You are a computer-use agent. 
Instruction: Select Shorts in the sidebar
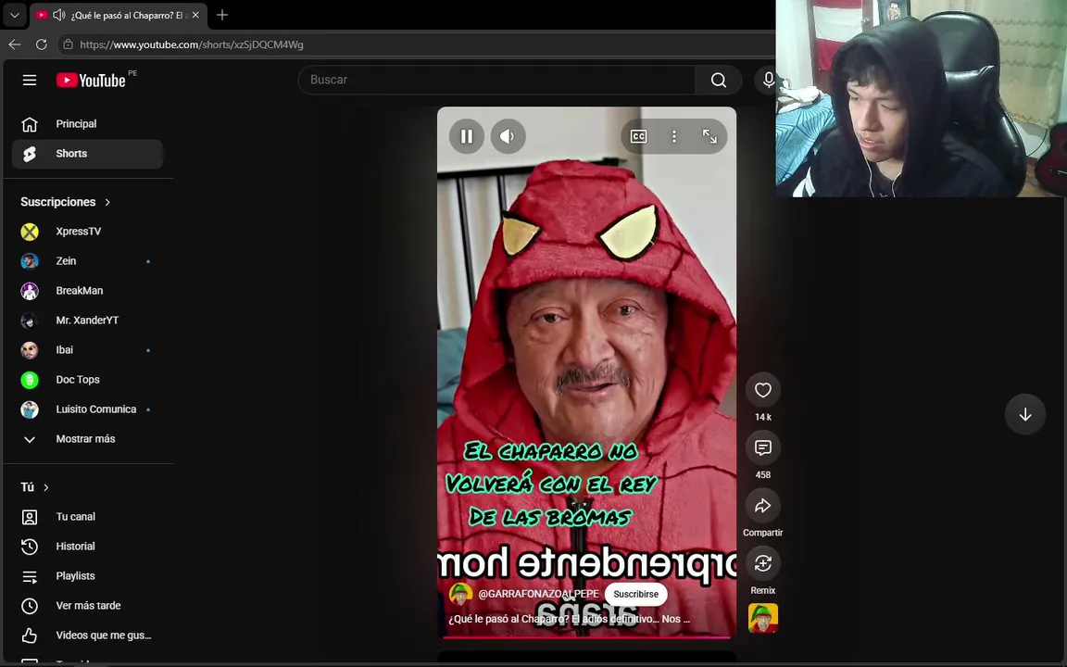point(87,153)
